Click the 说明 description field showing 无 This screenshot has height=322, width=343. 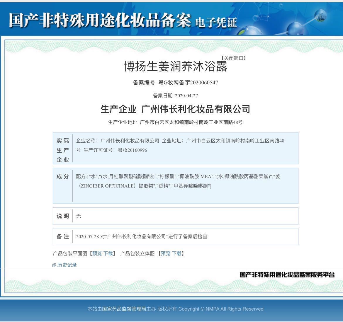[78, 216]
